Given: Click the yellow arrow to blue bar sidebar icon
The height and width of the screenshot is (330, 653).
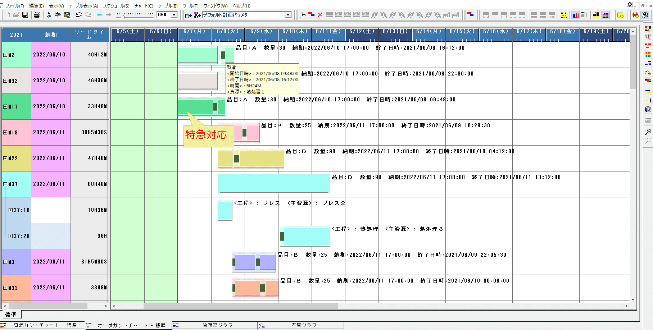Looking at the screenshot, I should [x=648, y=100].
